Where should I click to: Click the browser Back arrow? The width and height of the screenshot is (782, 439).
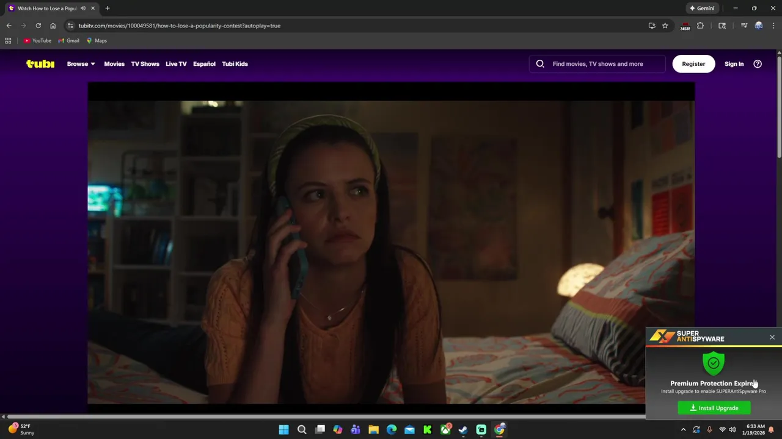[x=9, y=26]
